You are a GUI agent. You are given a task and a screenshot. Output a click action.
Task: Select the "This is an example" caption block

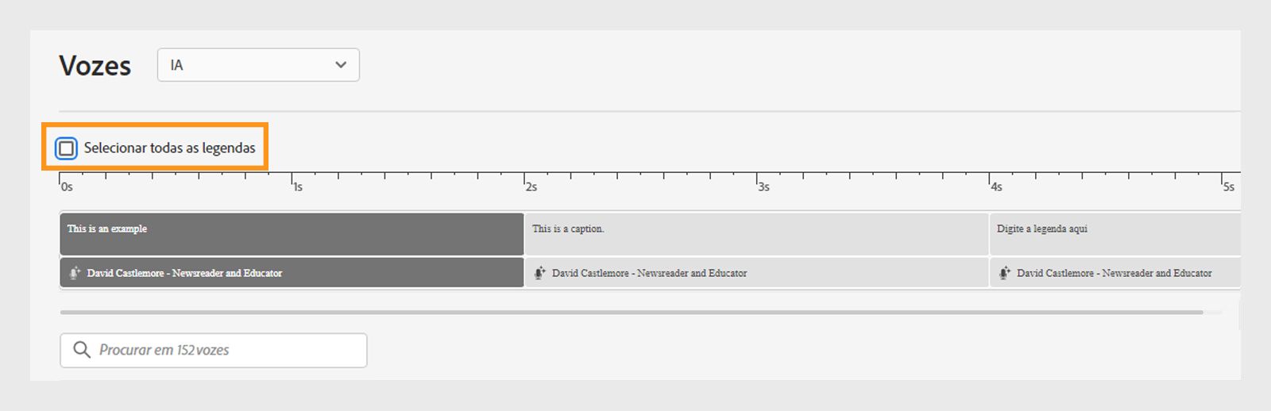pos(292,233)
